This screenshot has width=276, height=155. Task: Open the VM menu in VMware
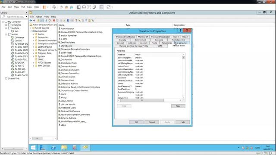[x=23, y=7]
